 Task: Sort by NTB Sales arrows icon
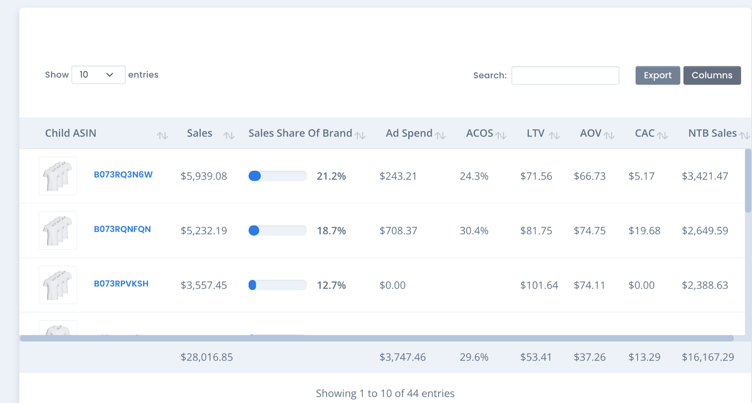pyautogui.click(x=744, y=136)
